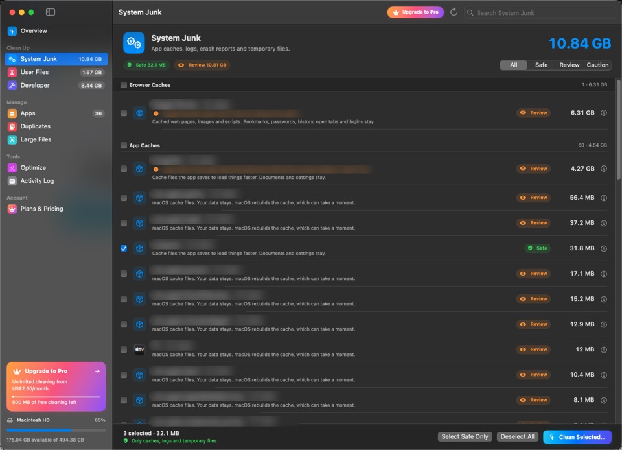Toggle the sidebar panel icon

coord(51,12)
